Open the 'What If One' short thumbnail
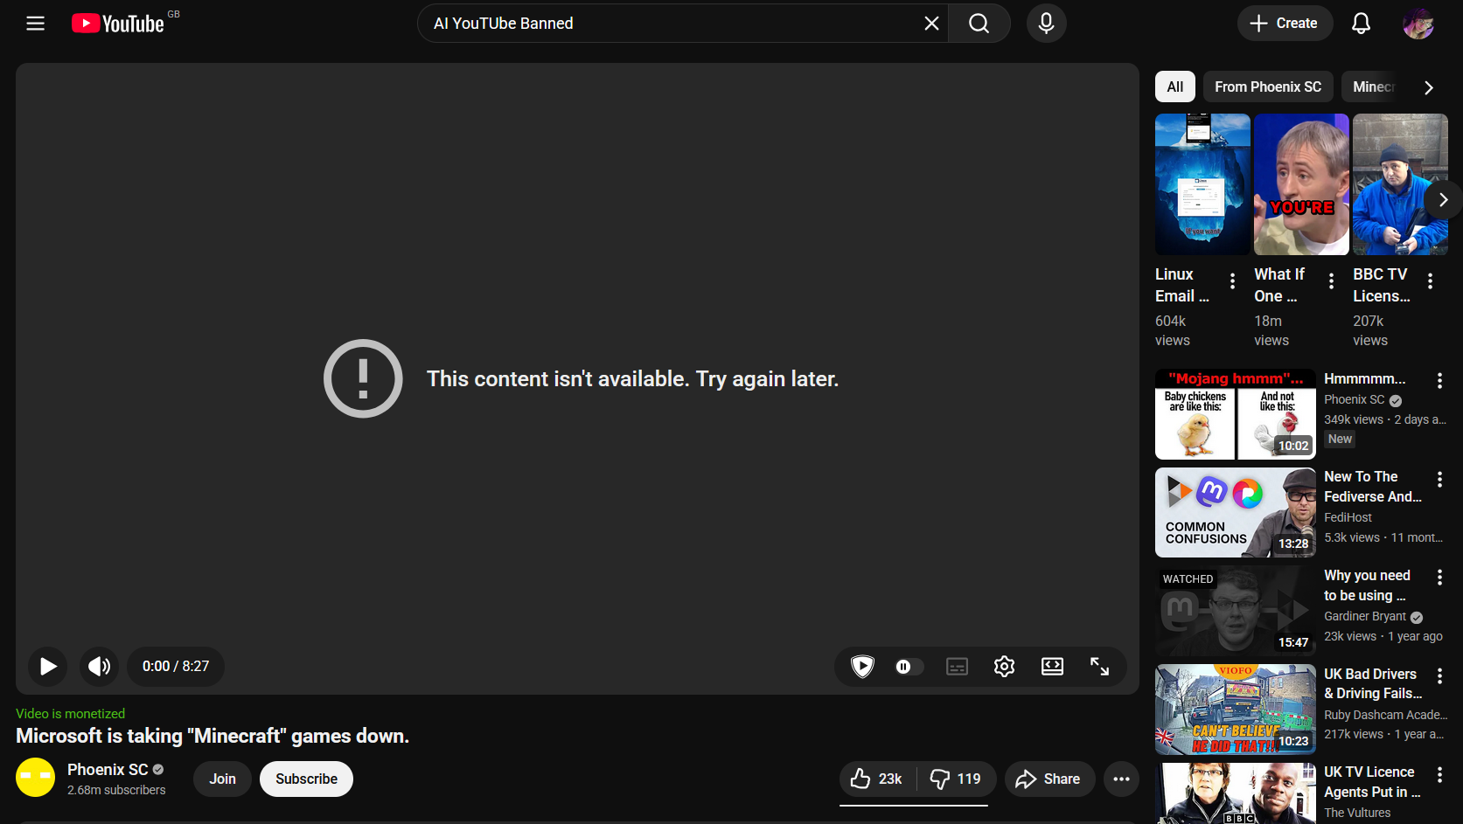The height and width of the screenshot is (824, 1463). click(x=1301, y=184)
